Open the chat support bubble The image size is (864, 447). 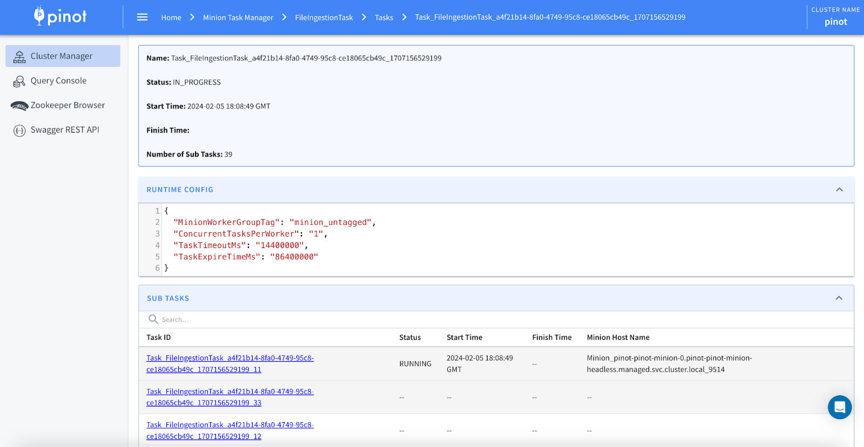839,407
